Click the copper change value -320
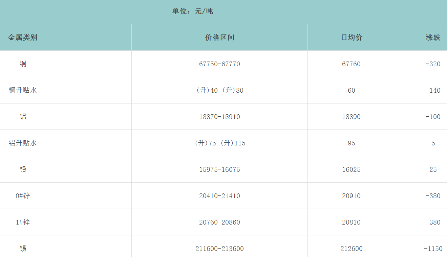This screenshot has height=257, width=447. [433, 64]
